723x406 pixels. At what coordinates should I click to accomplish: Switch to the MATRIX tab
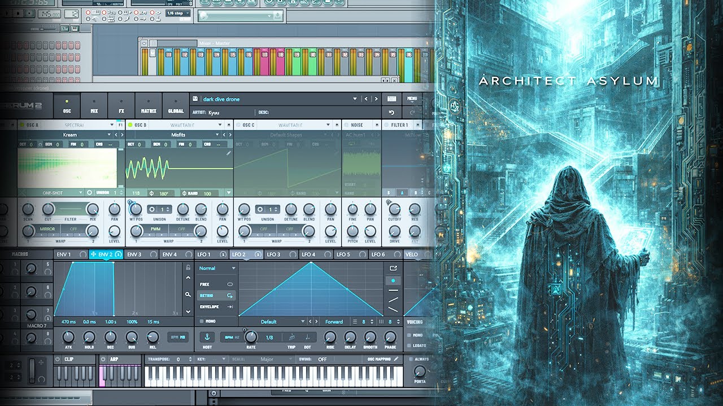(148, 105)
